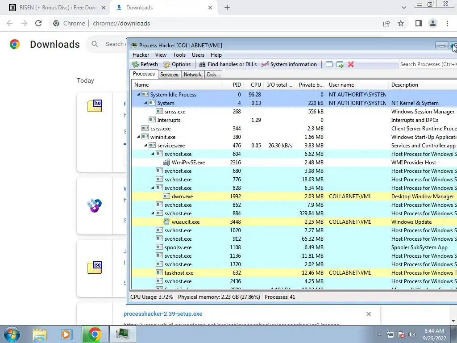
Task: Collapse svchost.exe PID 828 node
Action: click(x=153, y=188)
